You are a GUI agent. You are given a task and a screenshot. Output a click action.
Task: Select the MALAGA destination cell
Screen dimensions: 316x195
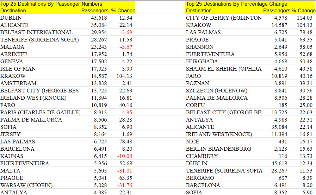click(x=12, y=47)
